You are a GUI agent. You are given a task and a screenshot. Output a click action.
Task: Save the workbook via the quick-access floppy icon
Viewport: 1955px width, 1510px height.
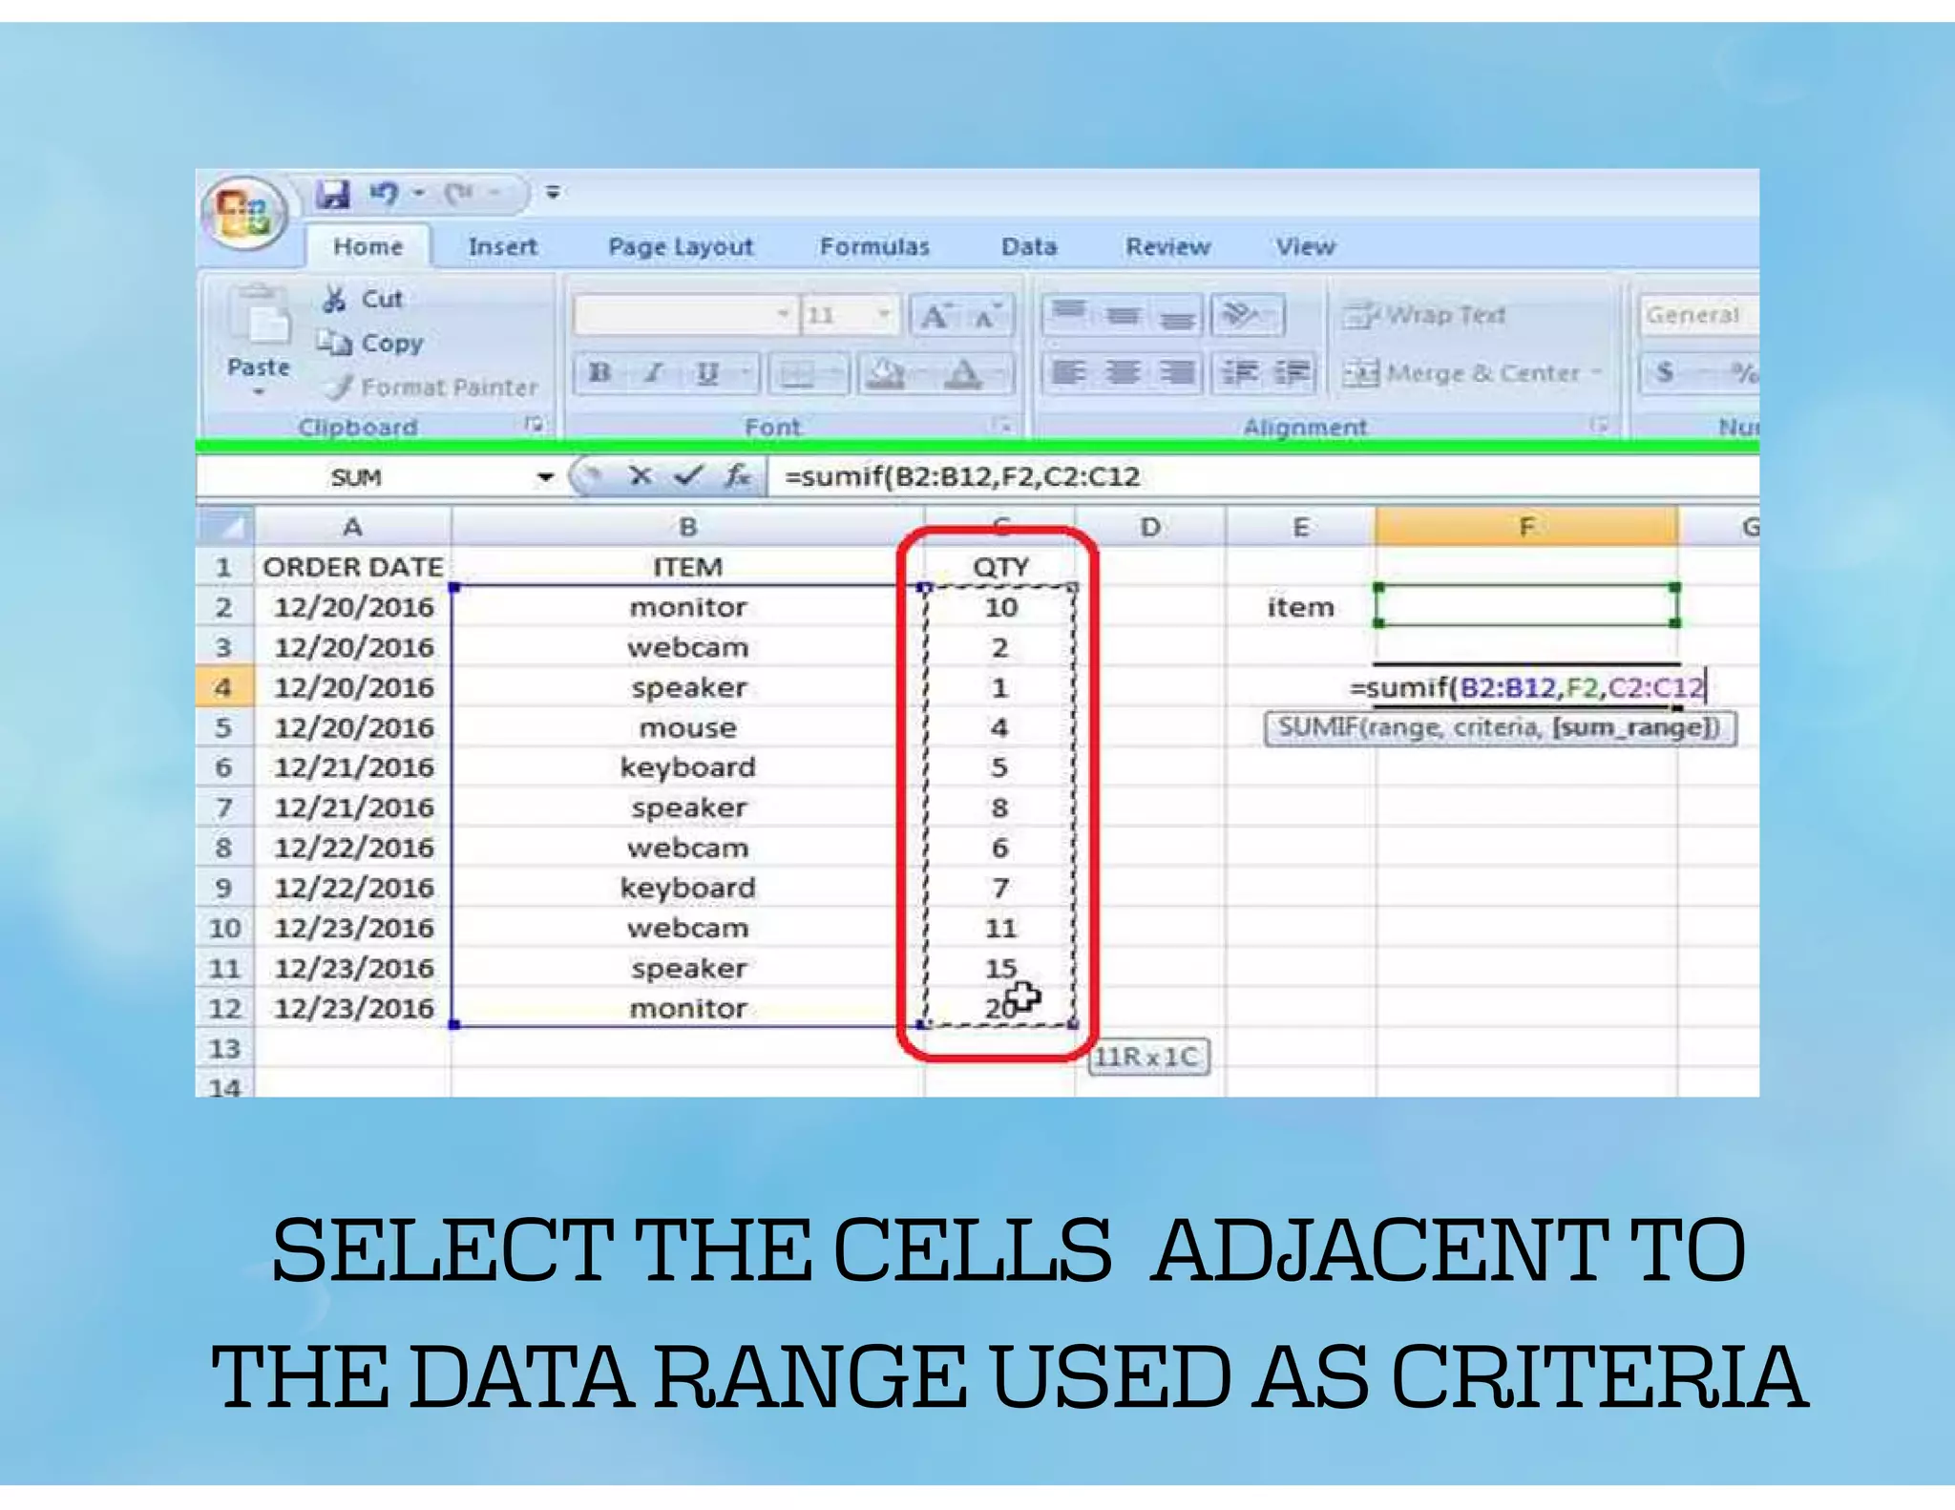click(x=333, y=194)
